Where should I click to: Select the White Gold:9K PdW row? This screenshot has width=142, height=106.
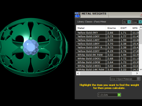(107, 55)
